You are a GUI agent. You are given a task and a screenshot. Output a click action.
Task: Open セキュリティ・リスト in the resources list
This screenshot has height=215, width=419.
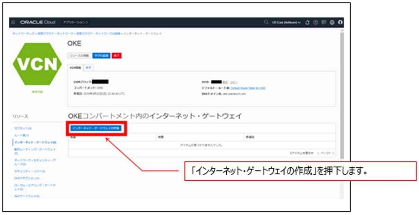pos(30,171)
